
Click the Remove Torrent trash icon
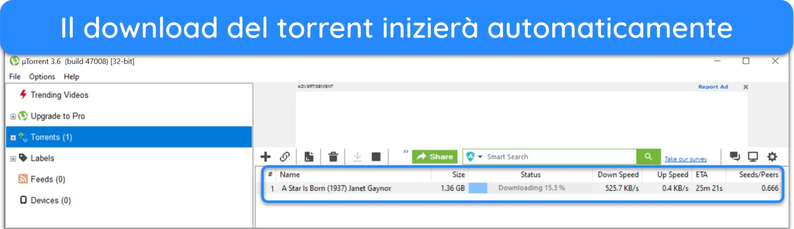333,157
